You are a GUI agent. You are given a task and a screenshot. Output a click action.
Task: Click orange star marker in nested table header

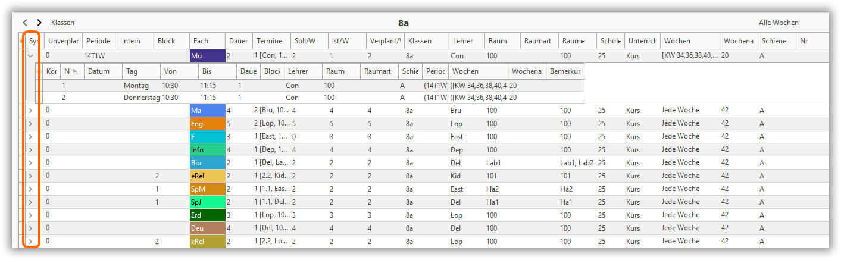(39, 71)
